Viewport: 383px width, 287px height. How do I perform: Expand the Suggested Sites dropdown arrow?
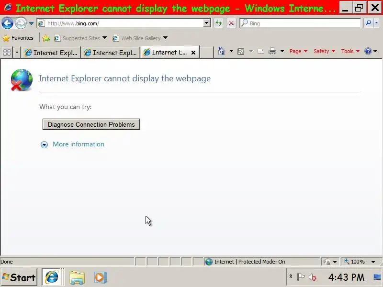pyautogui.click(x=104, y=38)
